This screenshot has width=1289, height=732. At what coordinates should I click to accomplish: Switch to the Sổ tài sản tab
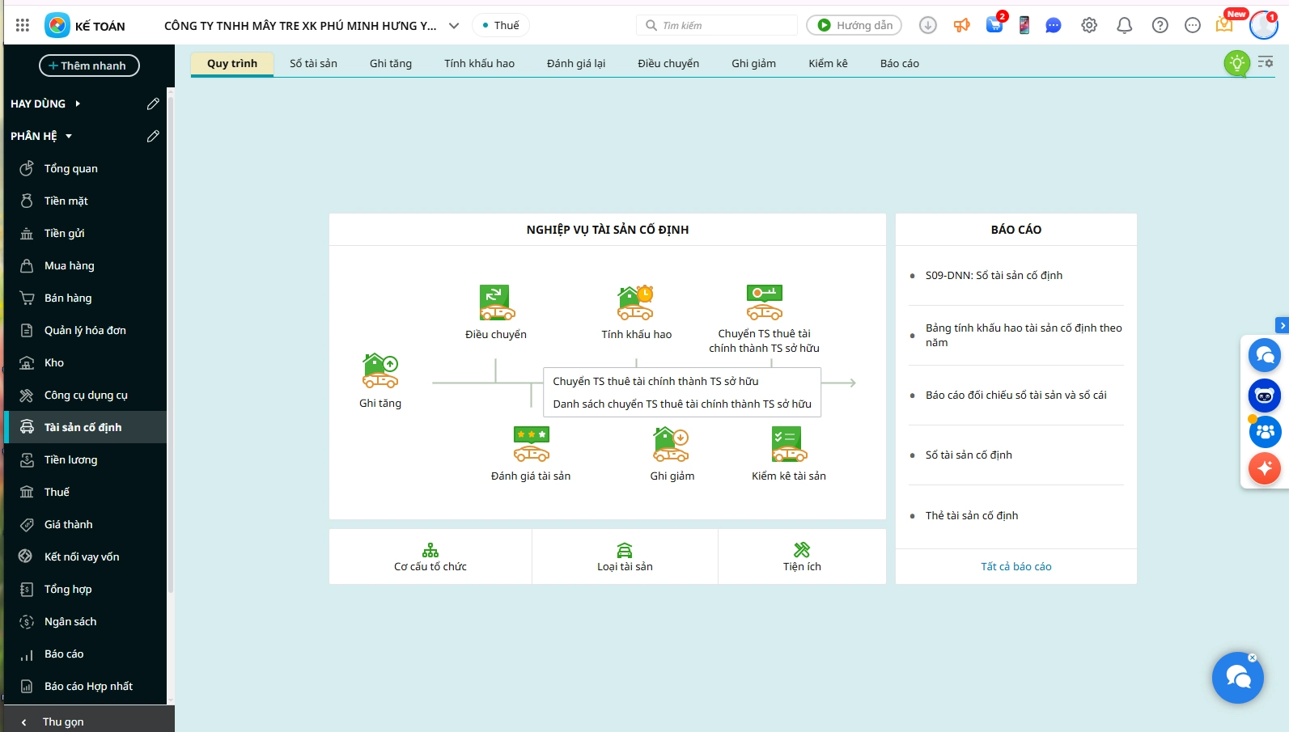(313, 63)
